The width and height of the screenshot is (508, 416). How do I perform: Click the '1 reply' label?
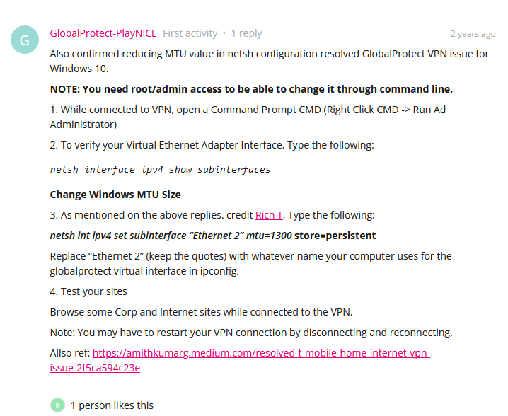(246, 33)
